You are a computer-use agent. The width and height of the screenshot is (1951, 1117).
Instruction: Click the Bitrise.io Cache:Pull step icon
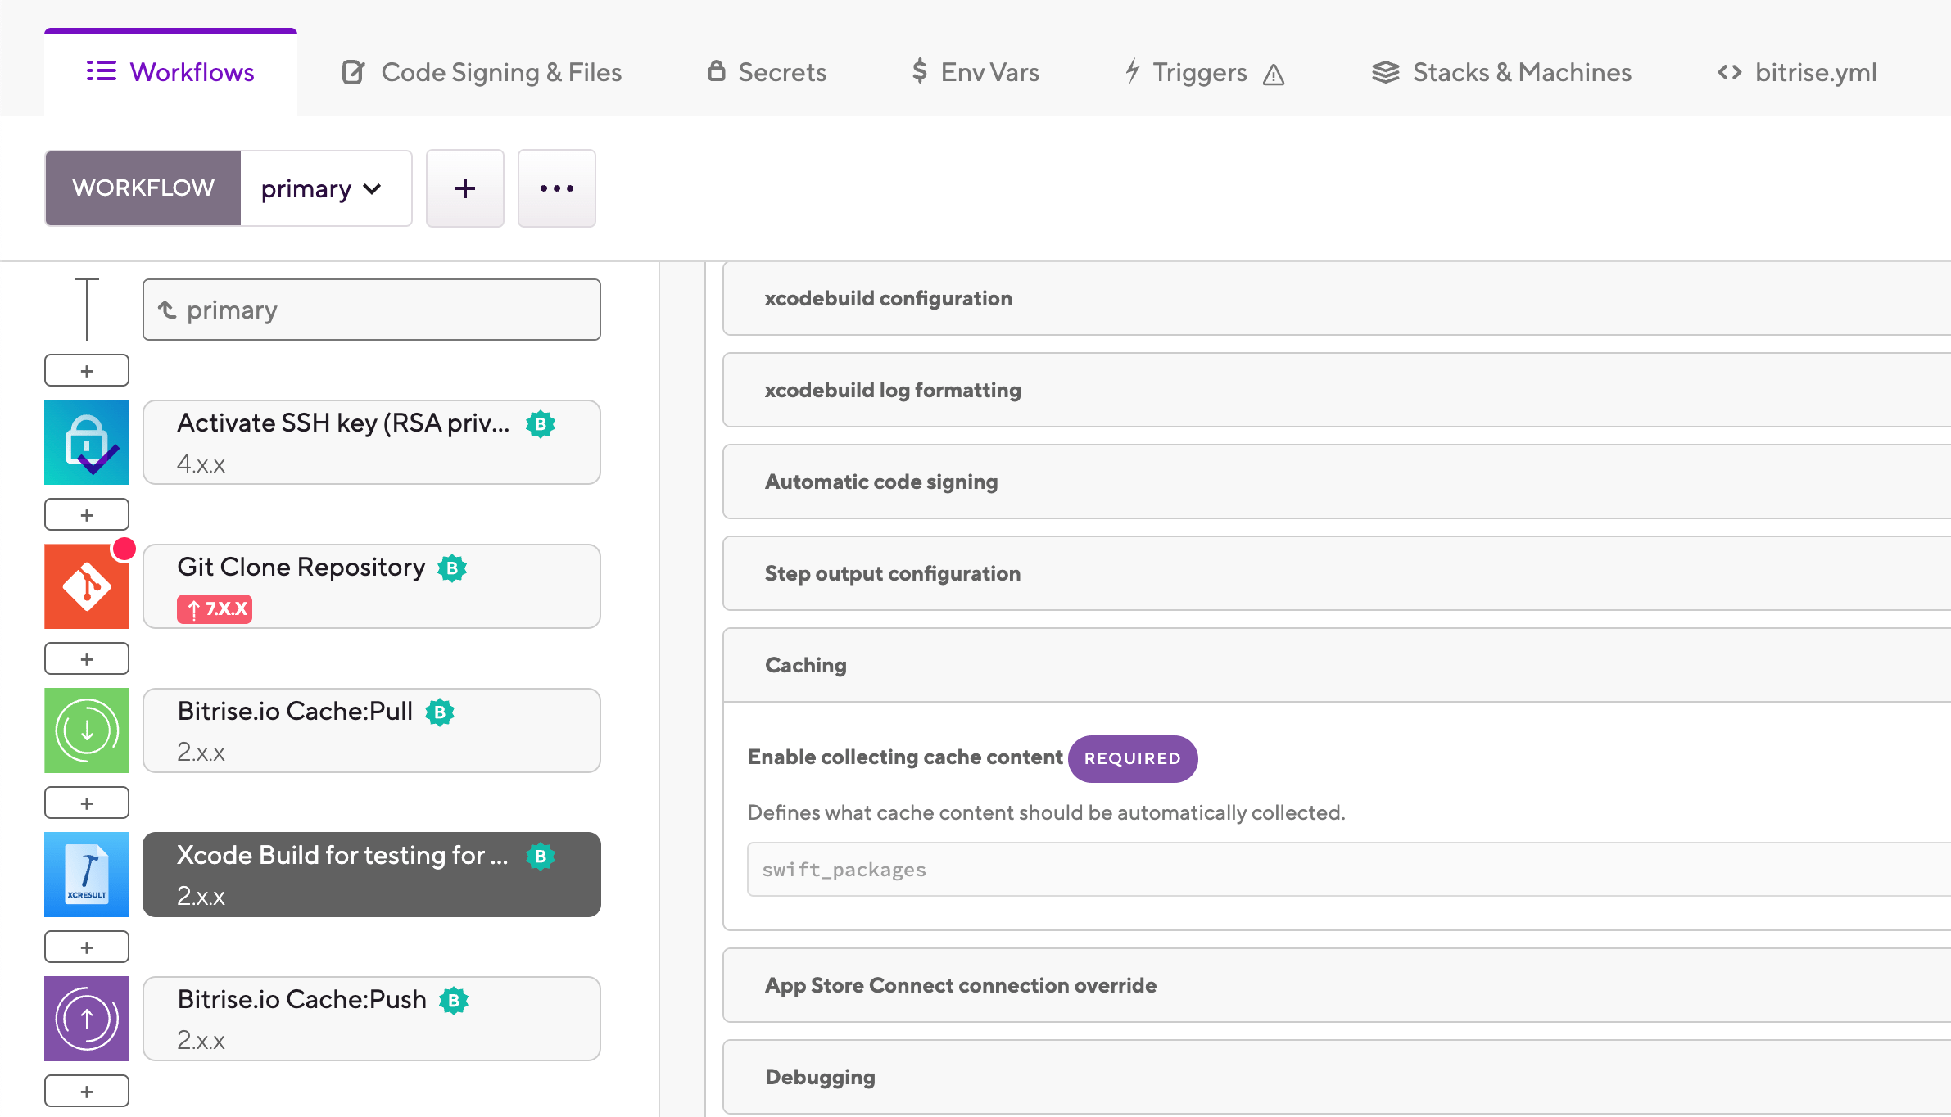(x=87, y=730)
